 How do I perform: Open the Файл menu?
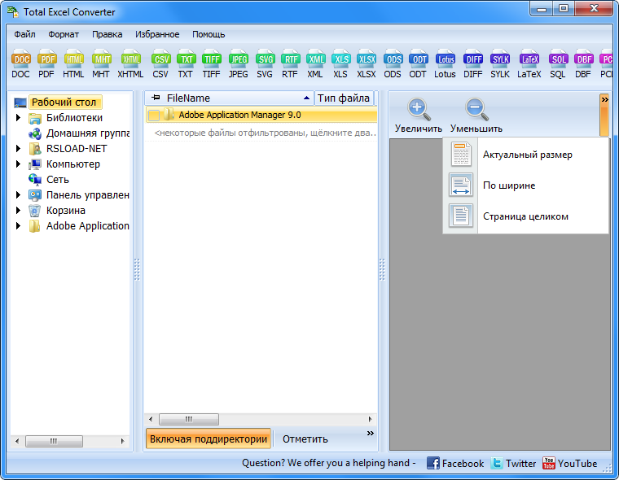(24, 34)
